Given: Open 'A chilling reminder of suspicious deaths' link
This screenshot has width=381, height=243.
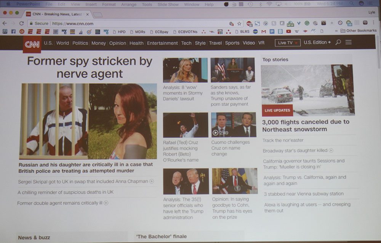Looking at the screenshot, I should 66,192.
